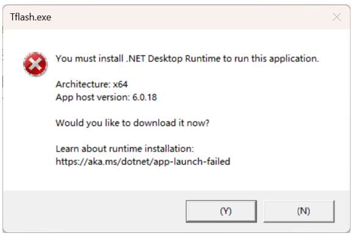353x236 pixels.
Task: Click the word 'Architecture' label
Action: coord(83,84)
